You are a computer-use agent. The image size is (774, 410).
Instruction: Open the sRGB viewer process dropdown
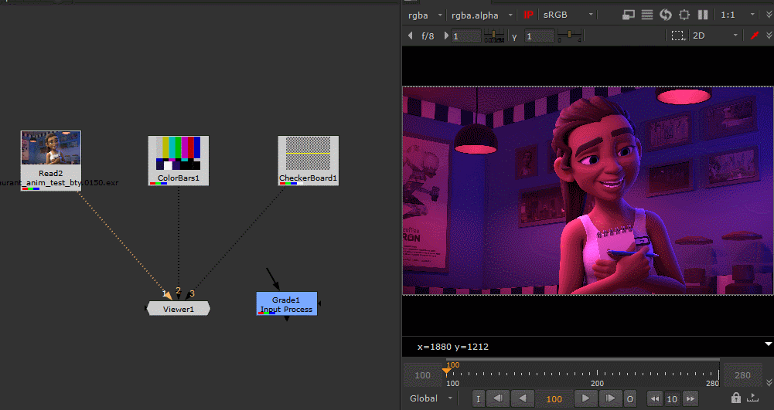click(568, 15)
